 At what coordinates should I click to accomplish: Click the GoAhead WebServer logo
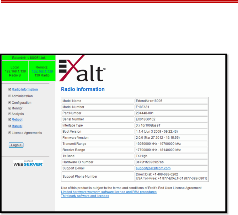(x=28, y=163)
